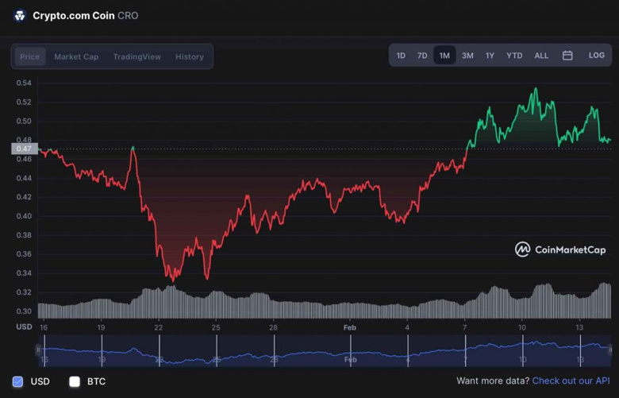Click the Crypto.com Coin logo icon
619x398 pixels.
tap(20, 16)
